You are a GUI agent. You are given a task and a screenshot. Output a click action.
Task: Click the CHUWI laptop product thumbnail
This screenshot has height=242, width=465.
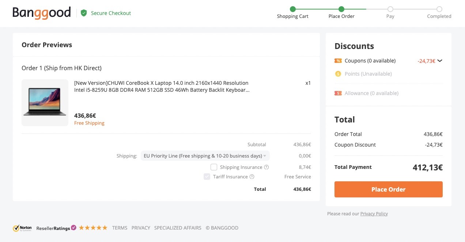point(45,103)
